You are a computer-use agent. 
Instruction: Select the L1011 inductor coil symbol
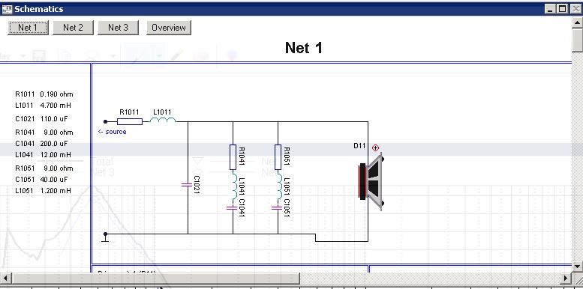tap(163, 120)
